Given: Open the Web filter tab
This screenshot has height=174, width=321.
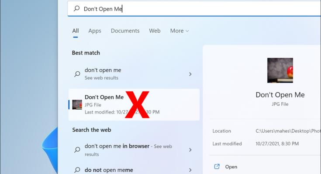Looking at the screenshot, I should [x=155, y=31].
